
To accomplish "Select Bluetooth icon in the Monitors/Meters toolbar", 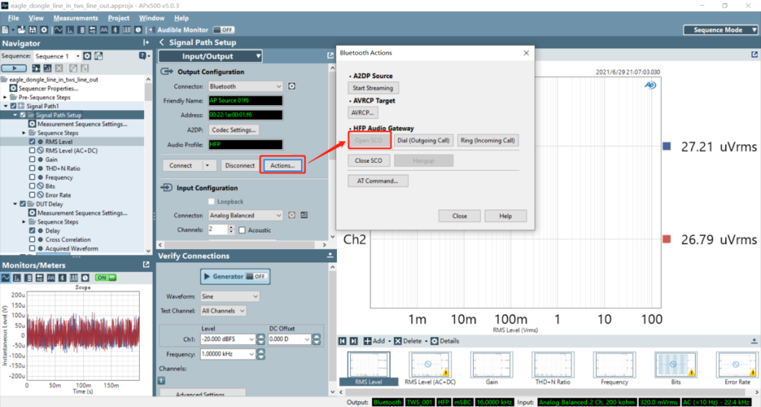I will [62, 278].
